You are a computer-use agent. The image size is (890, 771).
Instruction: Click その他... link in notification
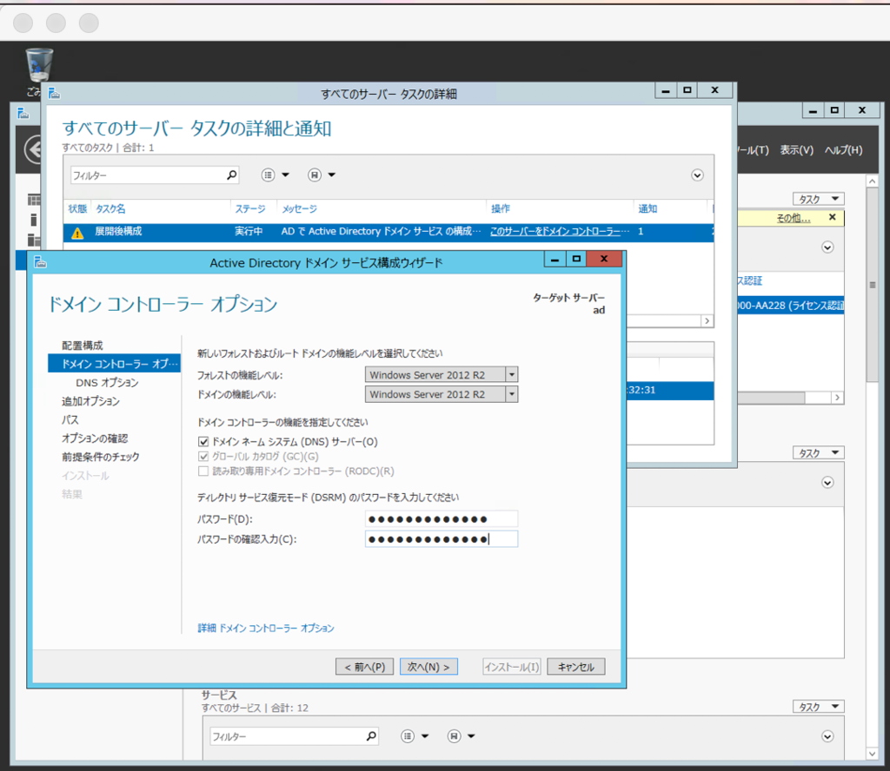(794, 218)
